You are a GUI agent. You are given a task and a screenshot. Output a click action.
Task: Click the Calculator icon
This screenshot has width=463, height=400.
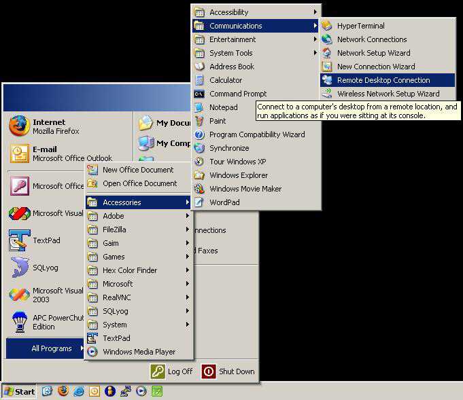point(199,80)
